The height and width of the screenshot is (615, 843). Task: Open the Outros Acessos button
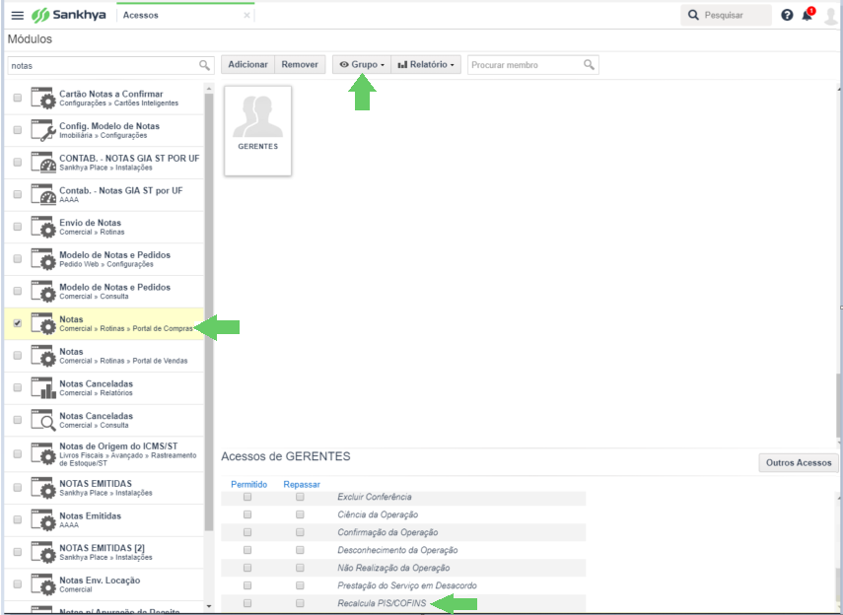799,463
